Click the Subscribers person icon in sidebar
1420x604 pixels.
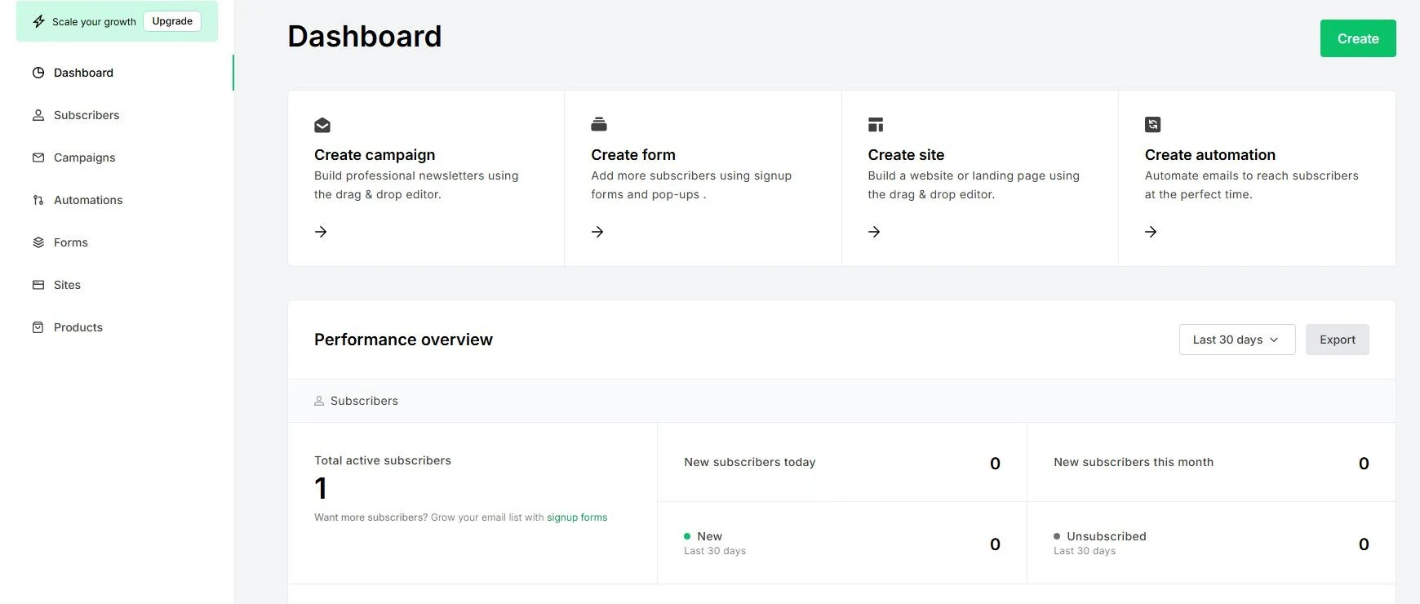coord(38,115)
